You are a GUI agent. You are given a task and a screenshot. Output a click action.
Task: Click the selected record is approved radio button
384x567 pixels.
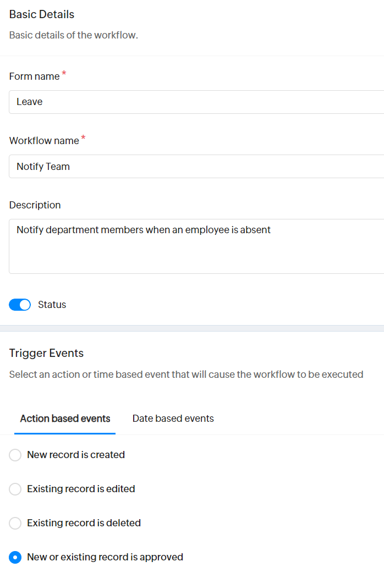pos(15,557)
